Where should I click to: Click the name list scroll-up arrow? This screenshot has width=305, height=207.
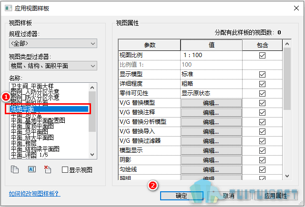pos(92,88)
